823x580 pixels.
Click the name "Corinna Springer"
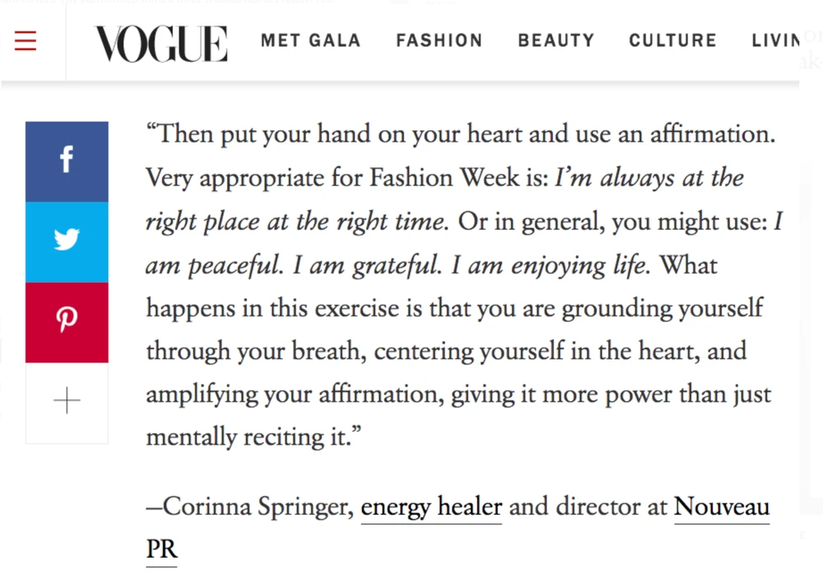pos(254,507)
